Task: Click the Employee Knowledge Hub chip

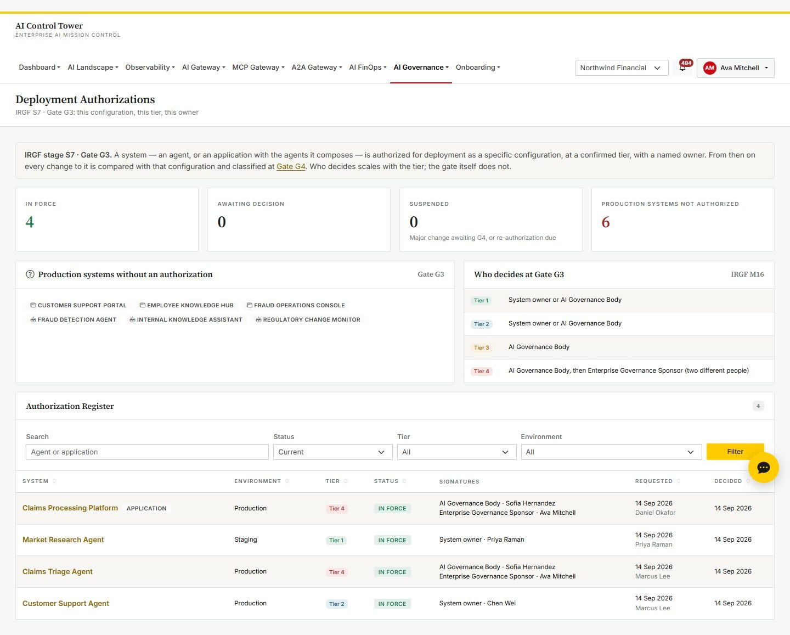Action: click(x=187, y=305)
